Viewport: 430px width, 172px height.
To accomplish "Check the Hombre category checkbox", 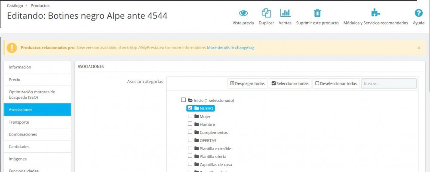I will (x=190, y=124).
